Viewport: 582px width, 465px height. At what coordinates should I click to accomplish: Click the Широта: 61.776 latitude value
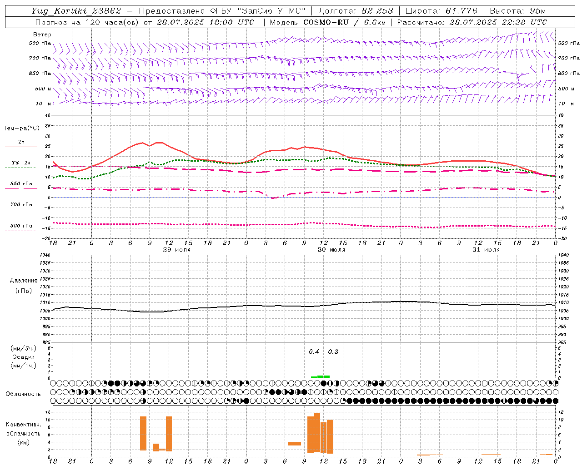pyautogui.click(x=441, y=11)
